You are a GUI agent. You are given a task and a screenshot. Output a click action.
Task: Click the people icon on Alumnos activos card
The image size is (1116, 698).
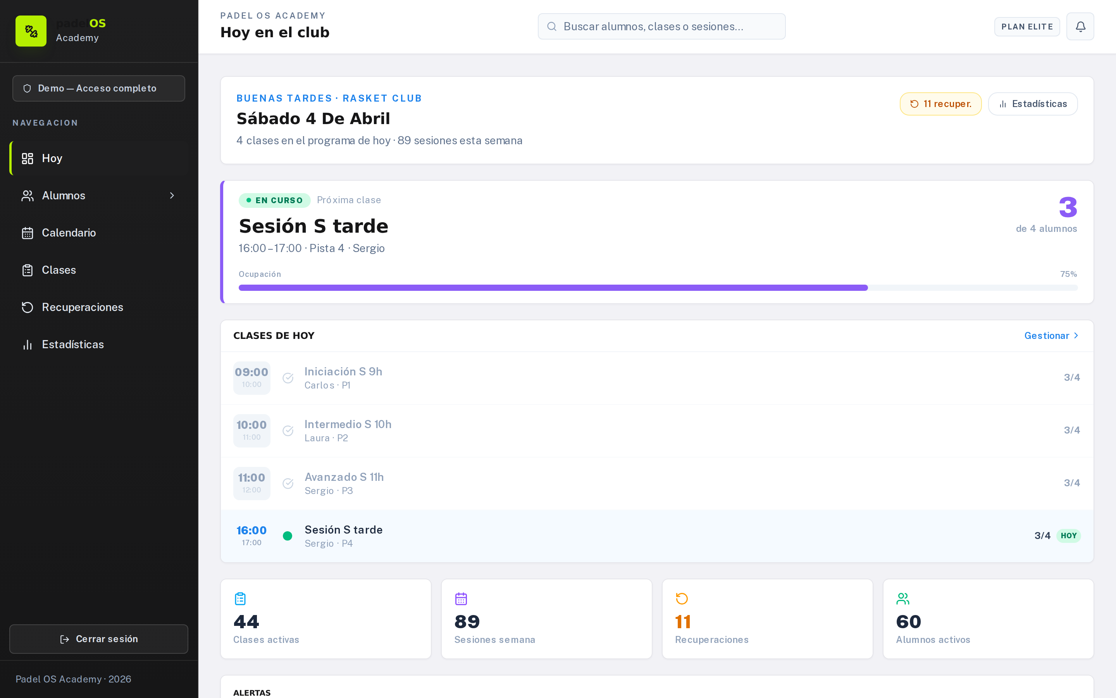[x=903, y=599]
